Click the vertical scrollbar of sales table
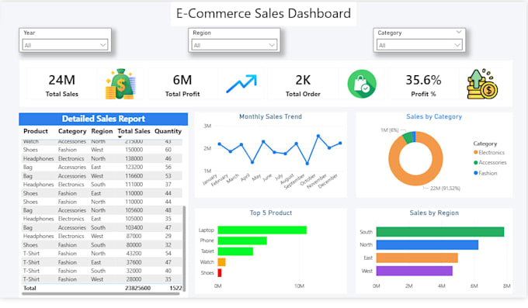The height and width of the screenshot is (308, 528). click(184, 248)
